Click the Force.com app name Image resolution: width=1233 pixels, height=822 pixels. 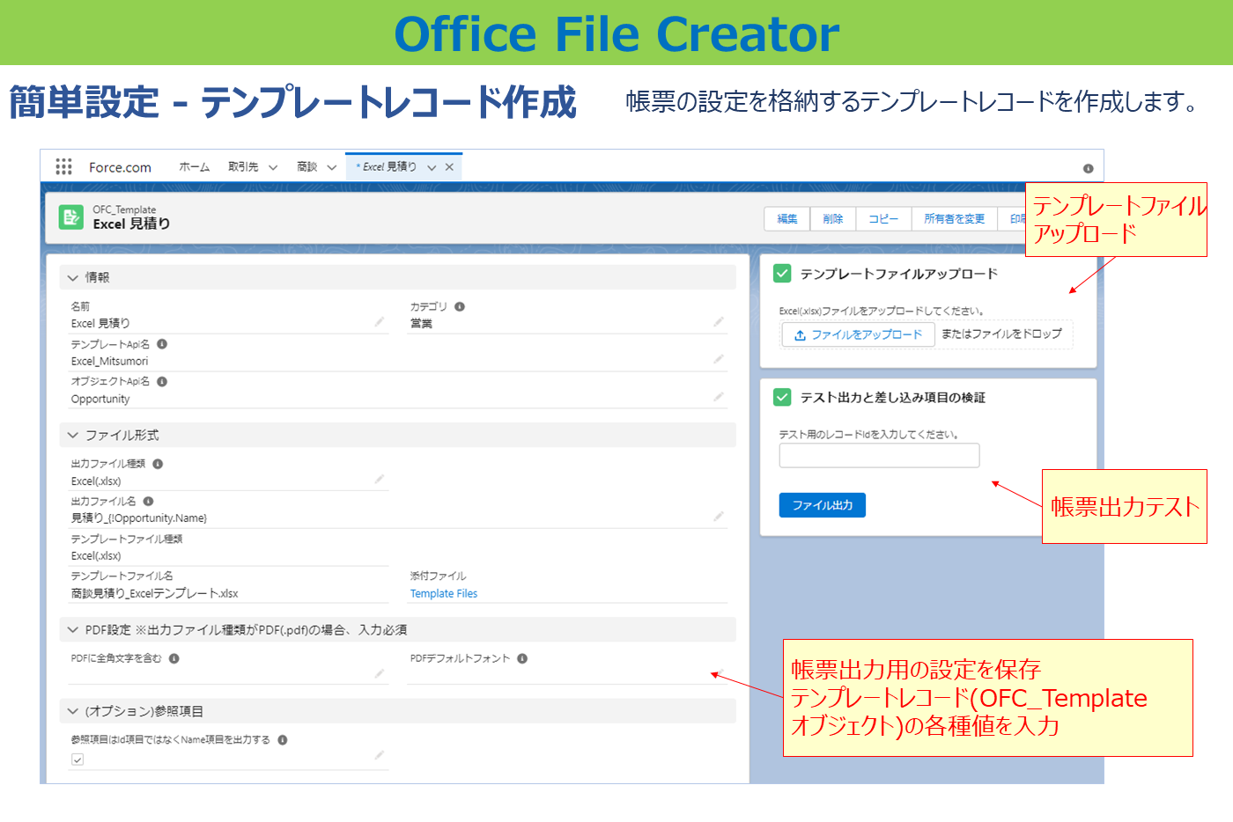click(120, 167)
